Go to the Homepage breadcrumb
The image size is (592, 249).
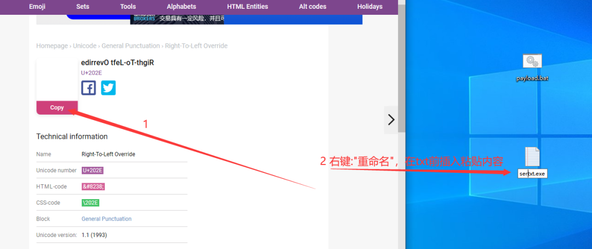click(x=52, y=46)
